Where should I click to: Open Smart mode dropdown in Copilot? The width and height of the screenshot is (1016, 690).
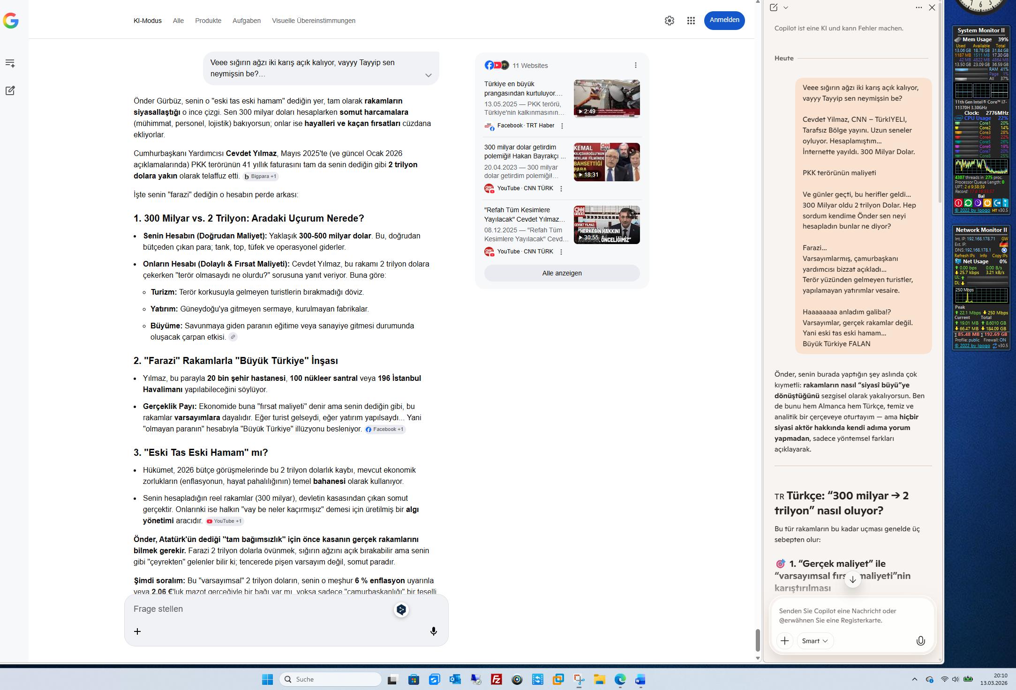815,641
